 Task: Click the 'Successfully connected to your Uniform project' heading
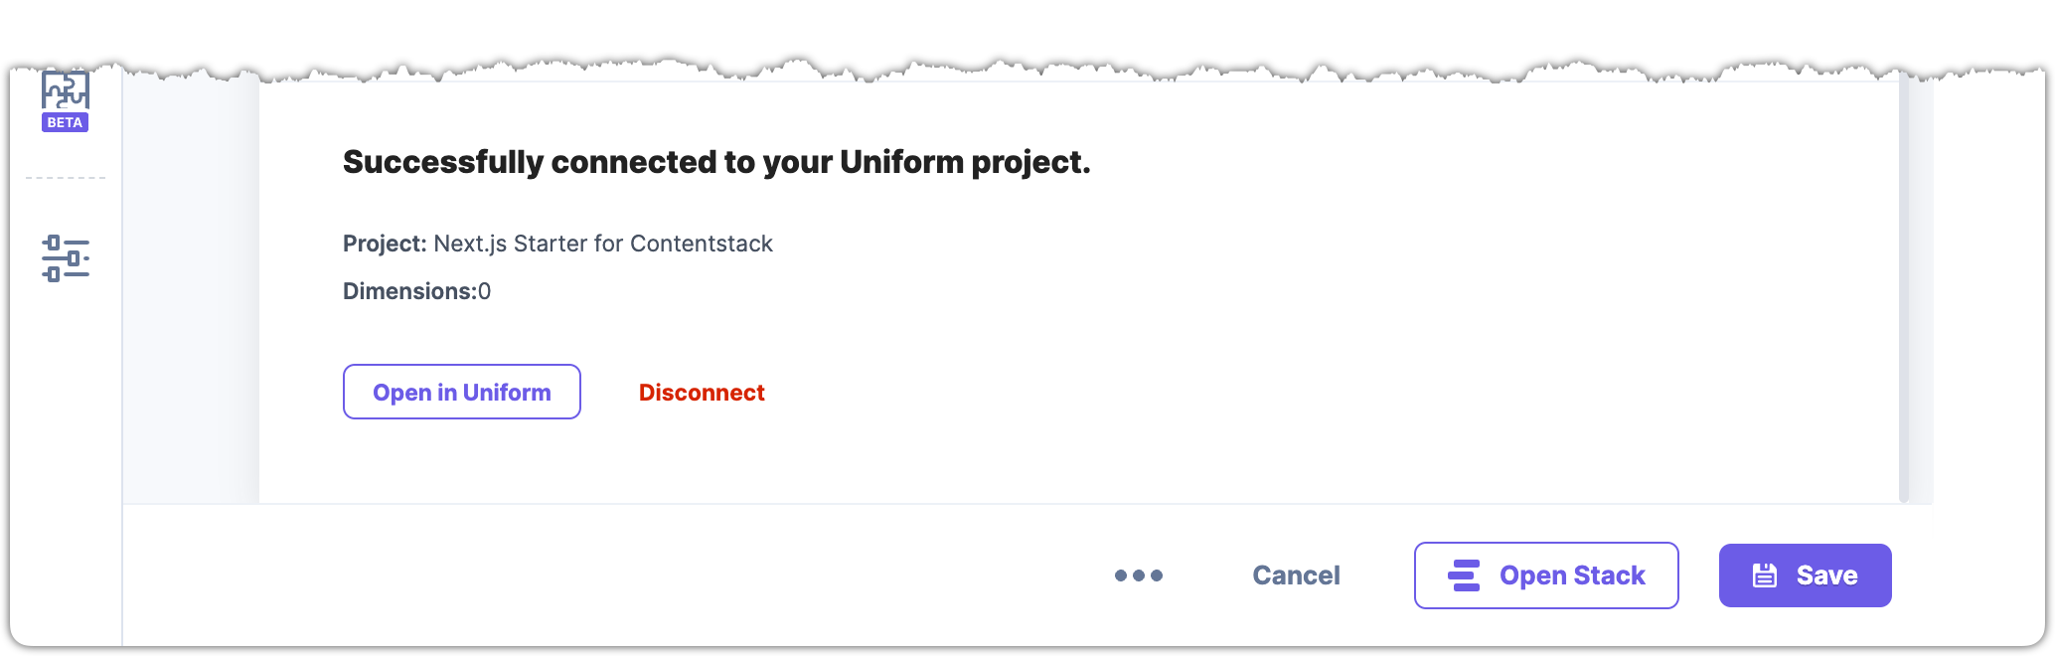tap(715, 162)
